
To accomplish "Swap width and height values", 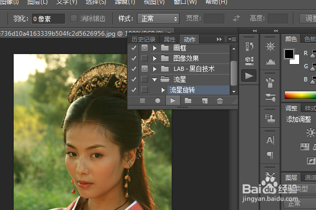I will (236, 18).
